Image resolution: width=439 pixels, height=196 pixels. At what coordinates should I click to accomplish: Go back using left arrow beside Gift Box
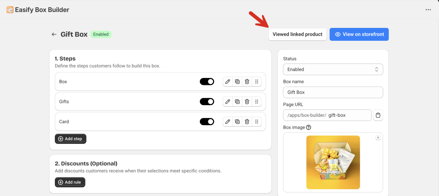tap(54, 34)
